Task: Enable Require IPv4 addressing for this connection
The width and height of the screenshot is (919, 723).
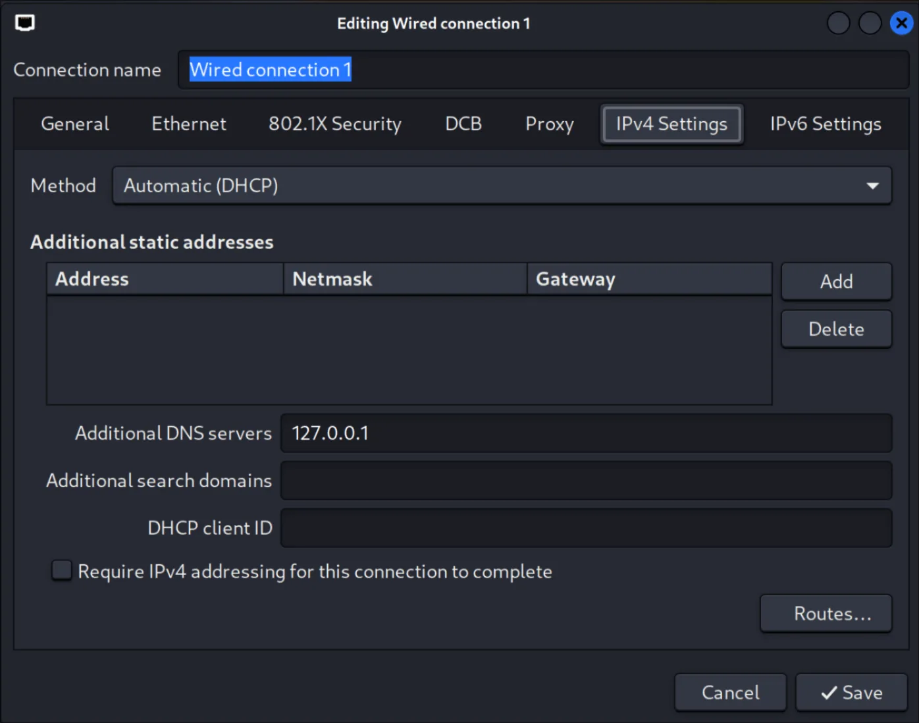Action: [61, 570]
